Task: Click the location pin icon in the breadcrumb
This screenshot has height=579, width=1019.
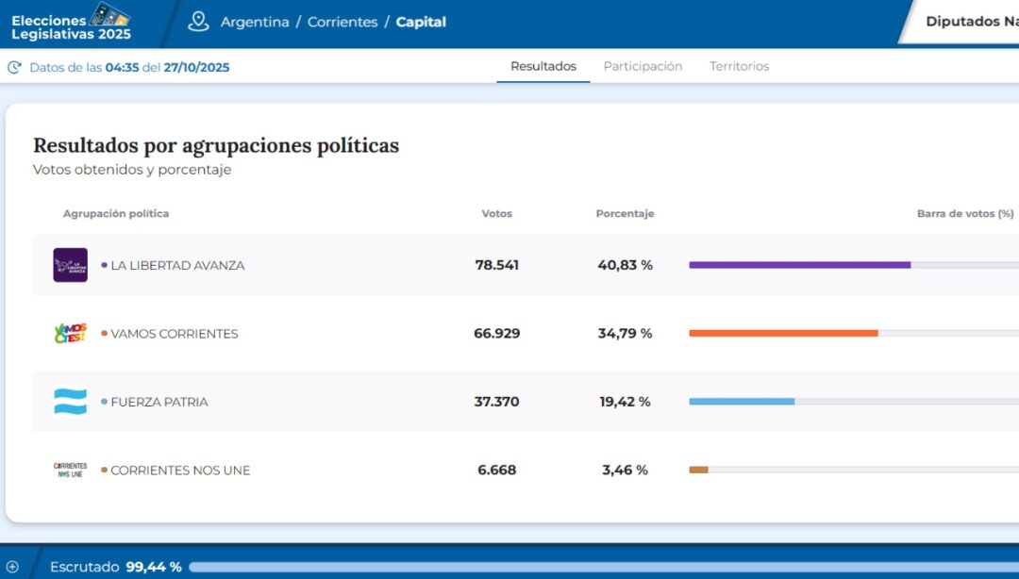Action: [x=198, y=21]
